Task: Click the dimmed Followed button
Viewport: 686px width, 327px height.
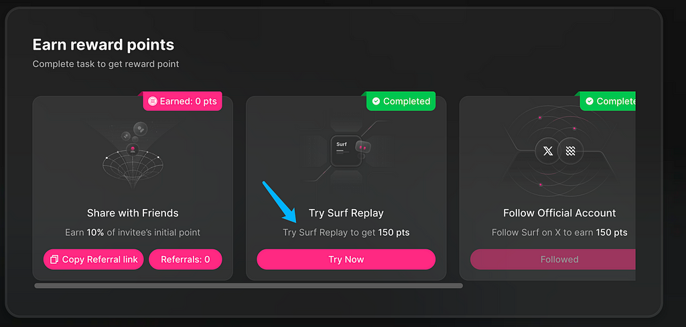Action: pyautogui.click(x=553, y=259)
